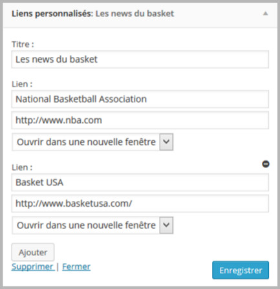This screenshot has height=289, width=280.
Task: Remove the Basket USA link with the minus icon
Action: click(x=266, y=164)
